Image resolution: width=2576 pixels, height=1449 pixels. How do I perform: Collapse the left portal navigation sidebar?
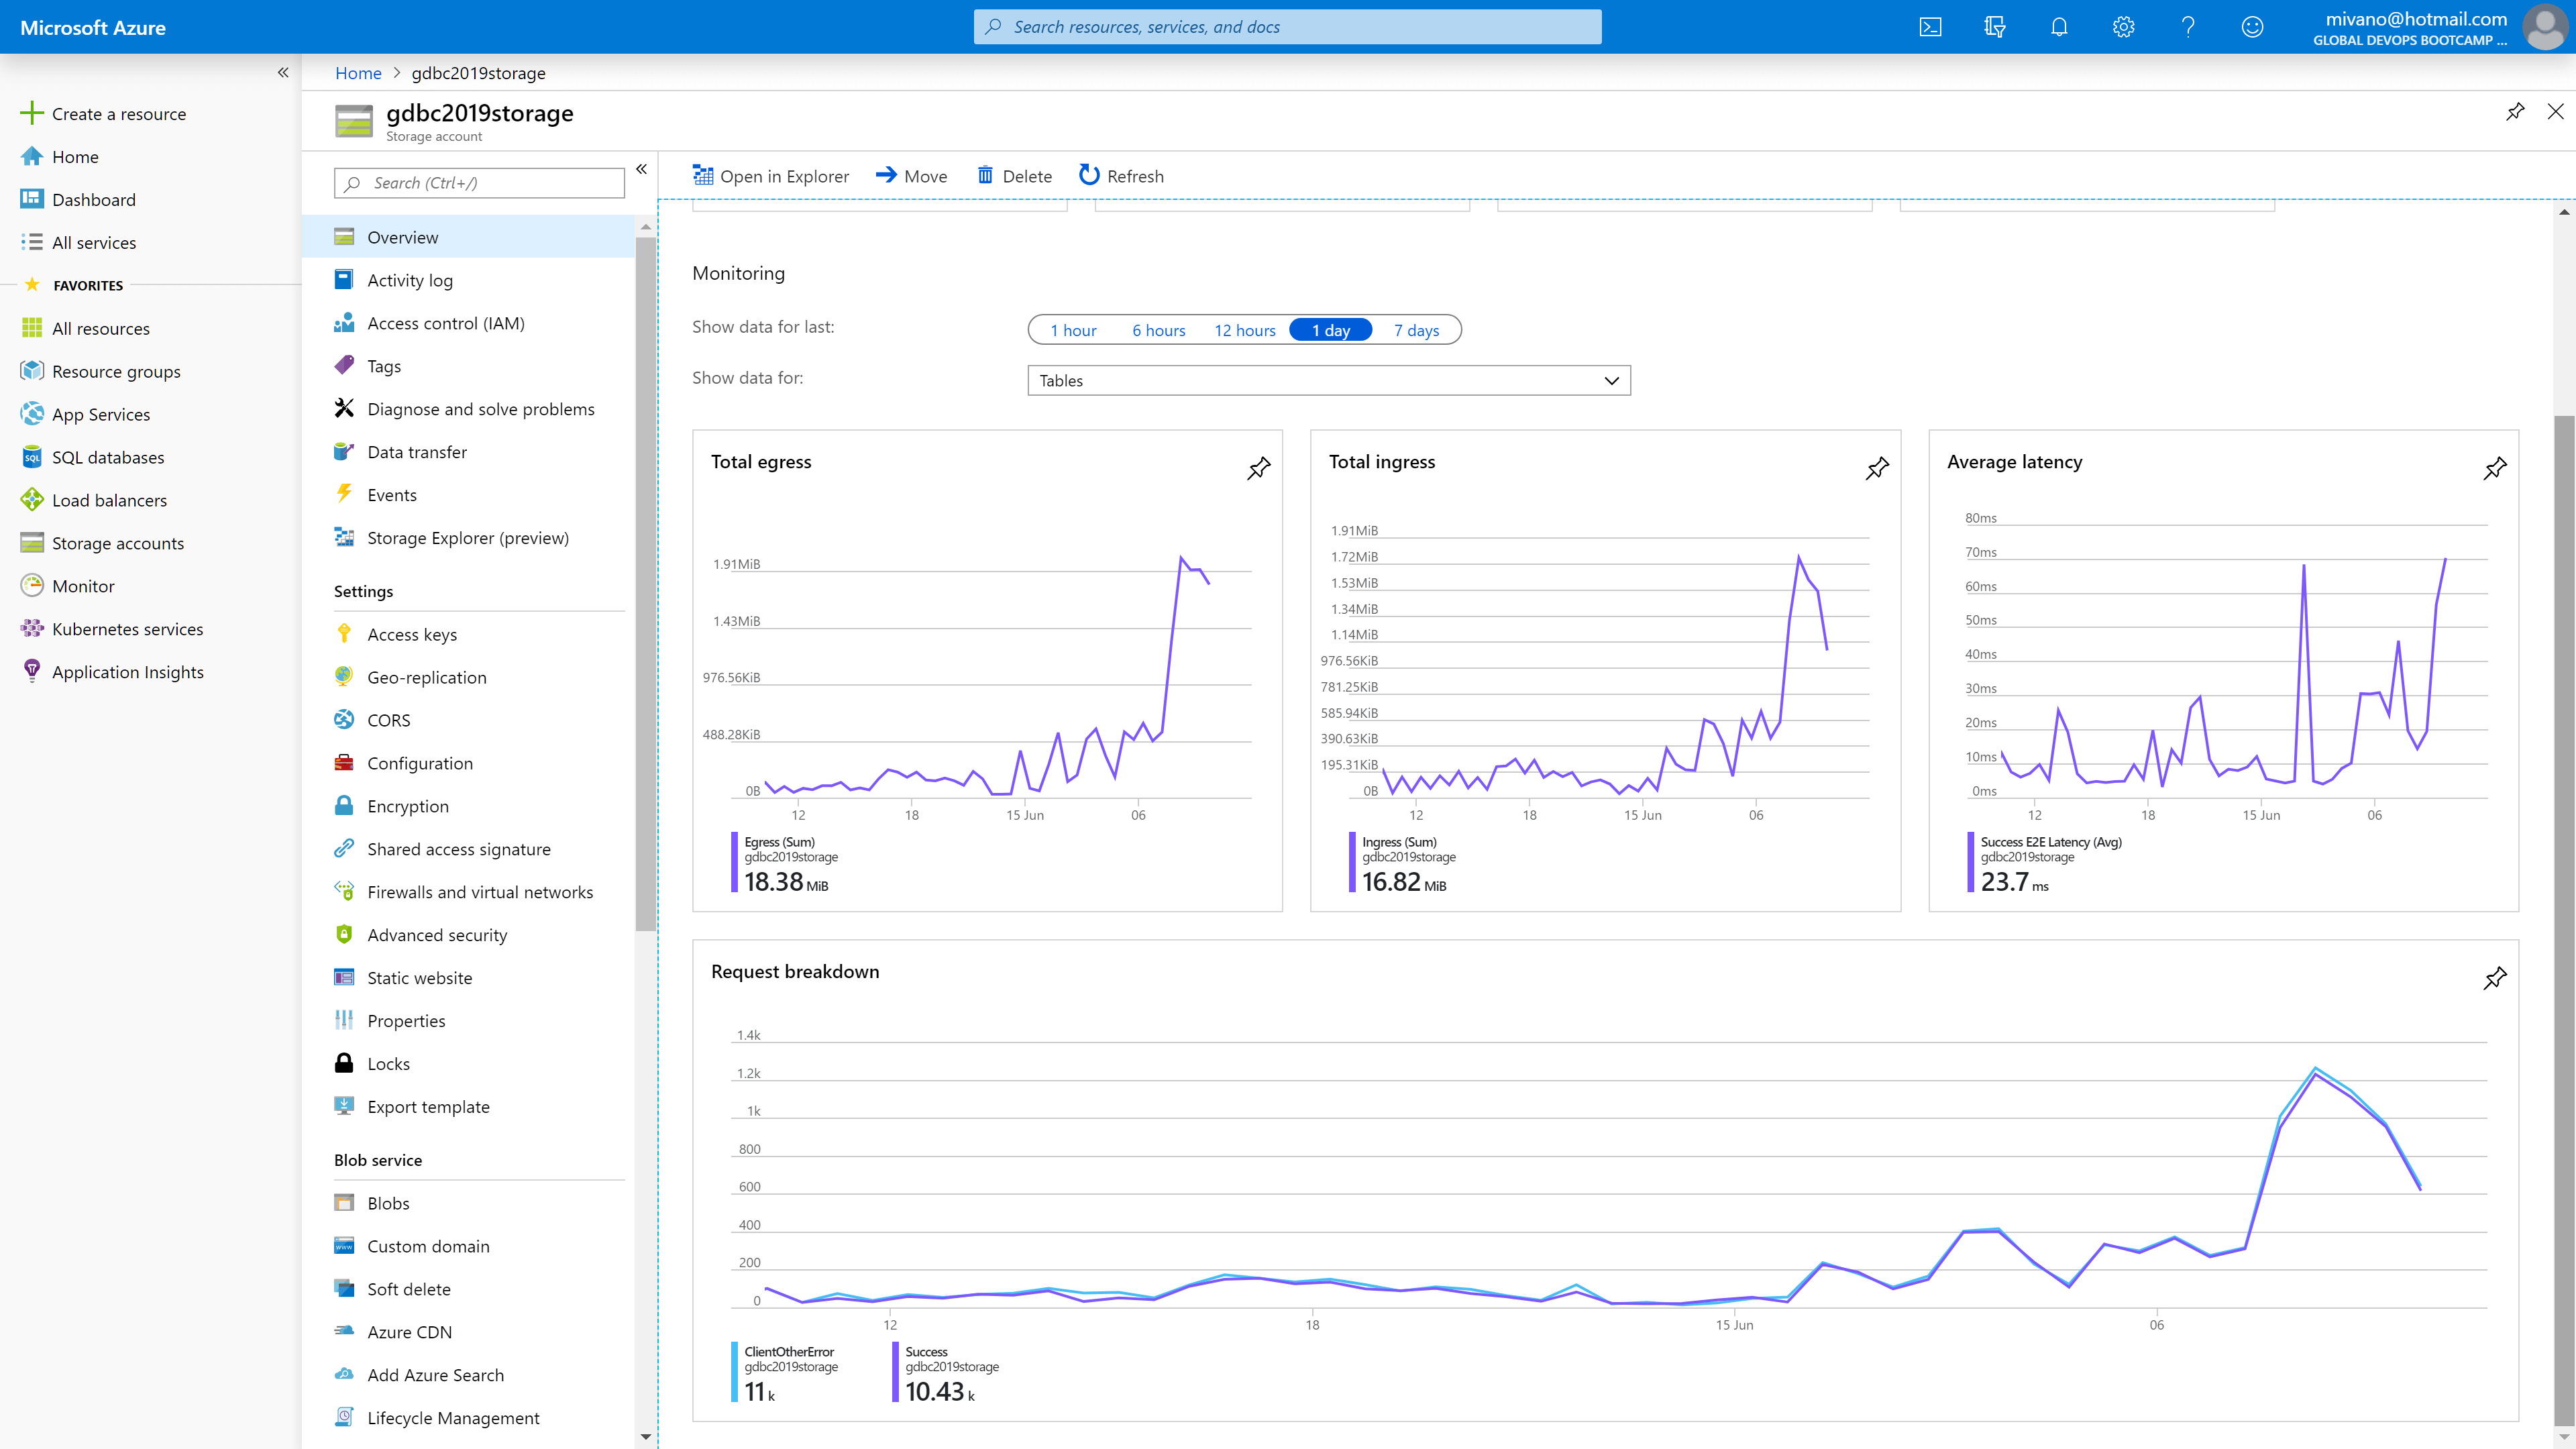point(283,72)
